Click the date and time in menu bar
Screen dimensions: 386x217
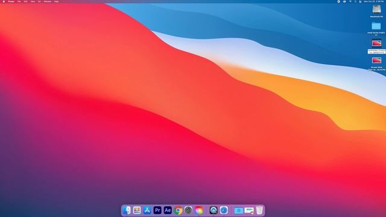(373, 1)
